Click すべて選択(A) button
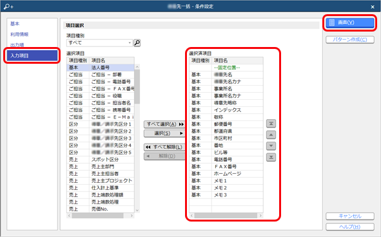The width and height of the screenshot is (381, 237). coord(164,124)
